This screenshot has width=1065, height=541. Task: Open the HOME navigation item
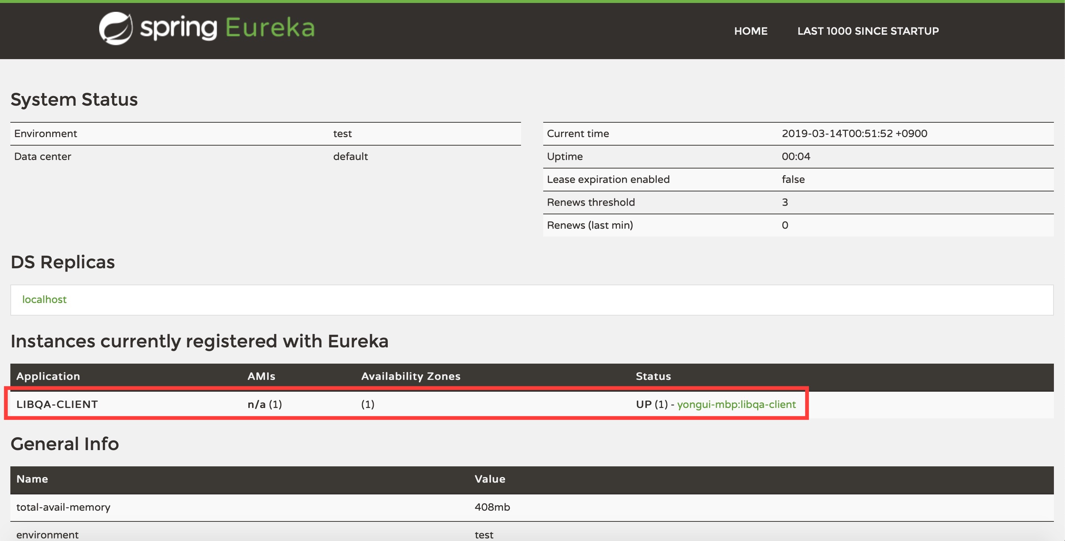click(x=751, y=31)
